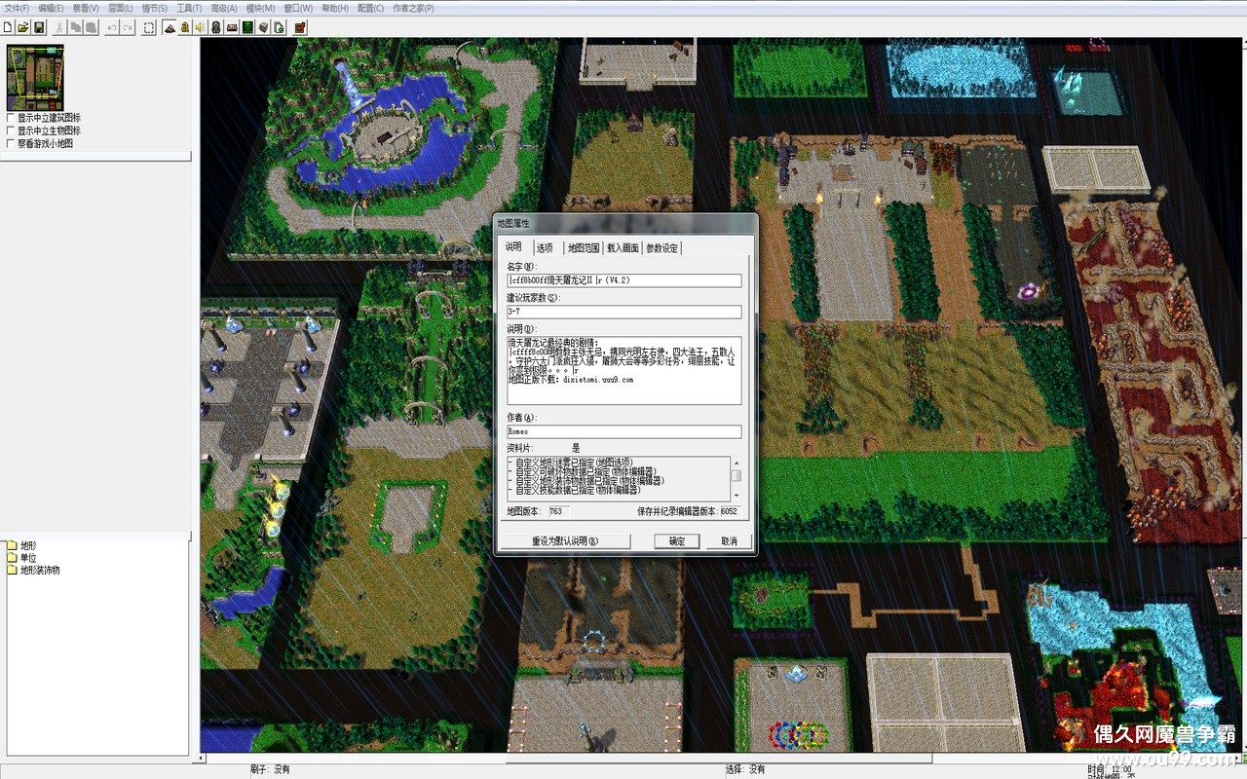Toggle 察看游戏小地图 checkbox
This screenshot has height=779, width=1247.
[11, 143]
